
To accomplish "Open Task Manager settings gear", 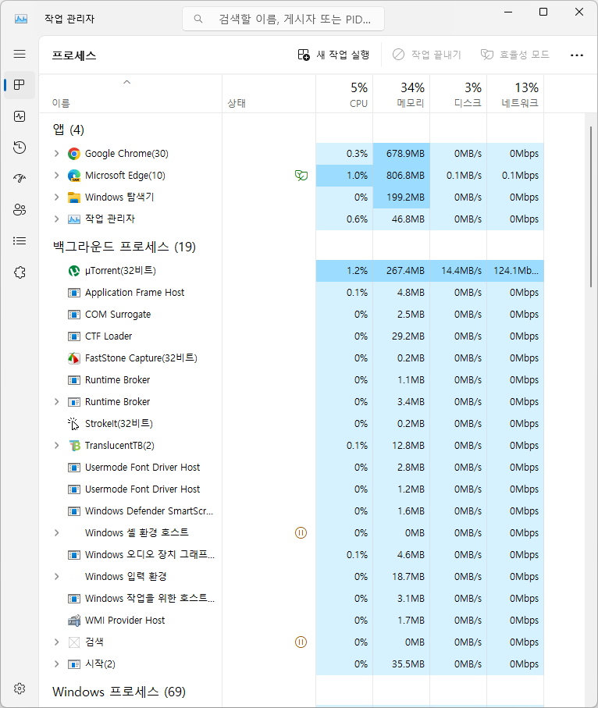I will [x=20, y=688].
